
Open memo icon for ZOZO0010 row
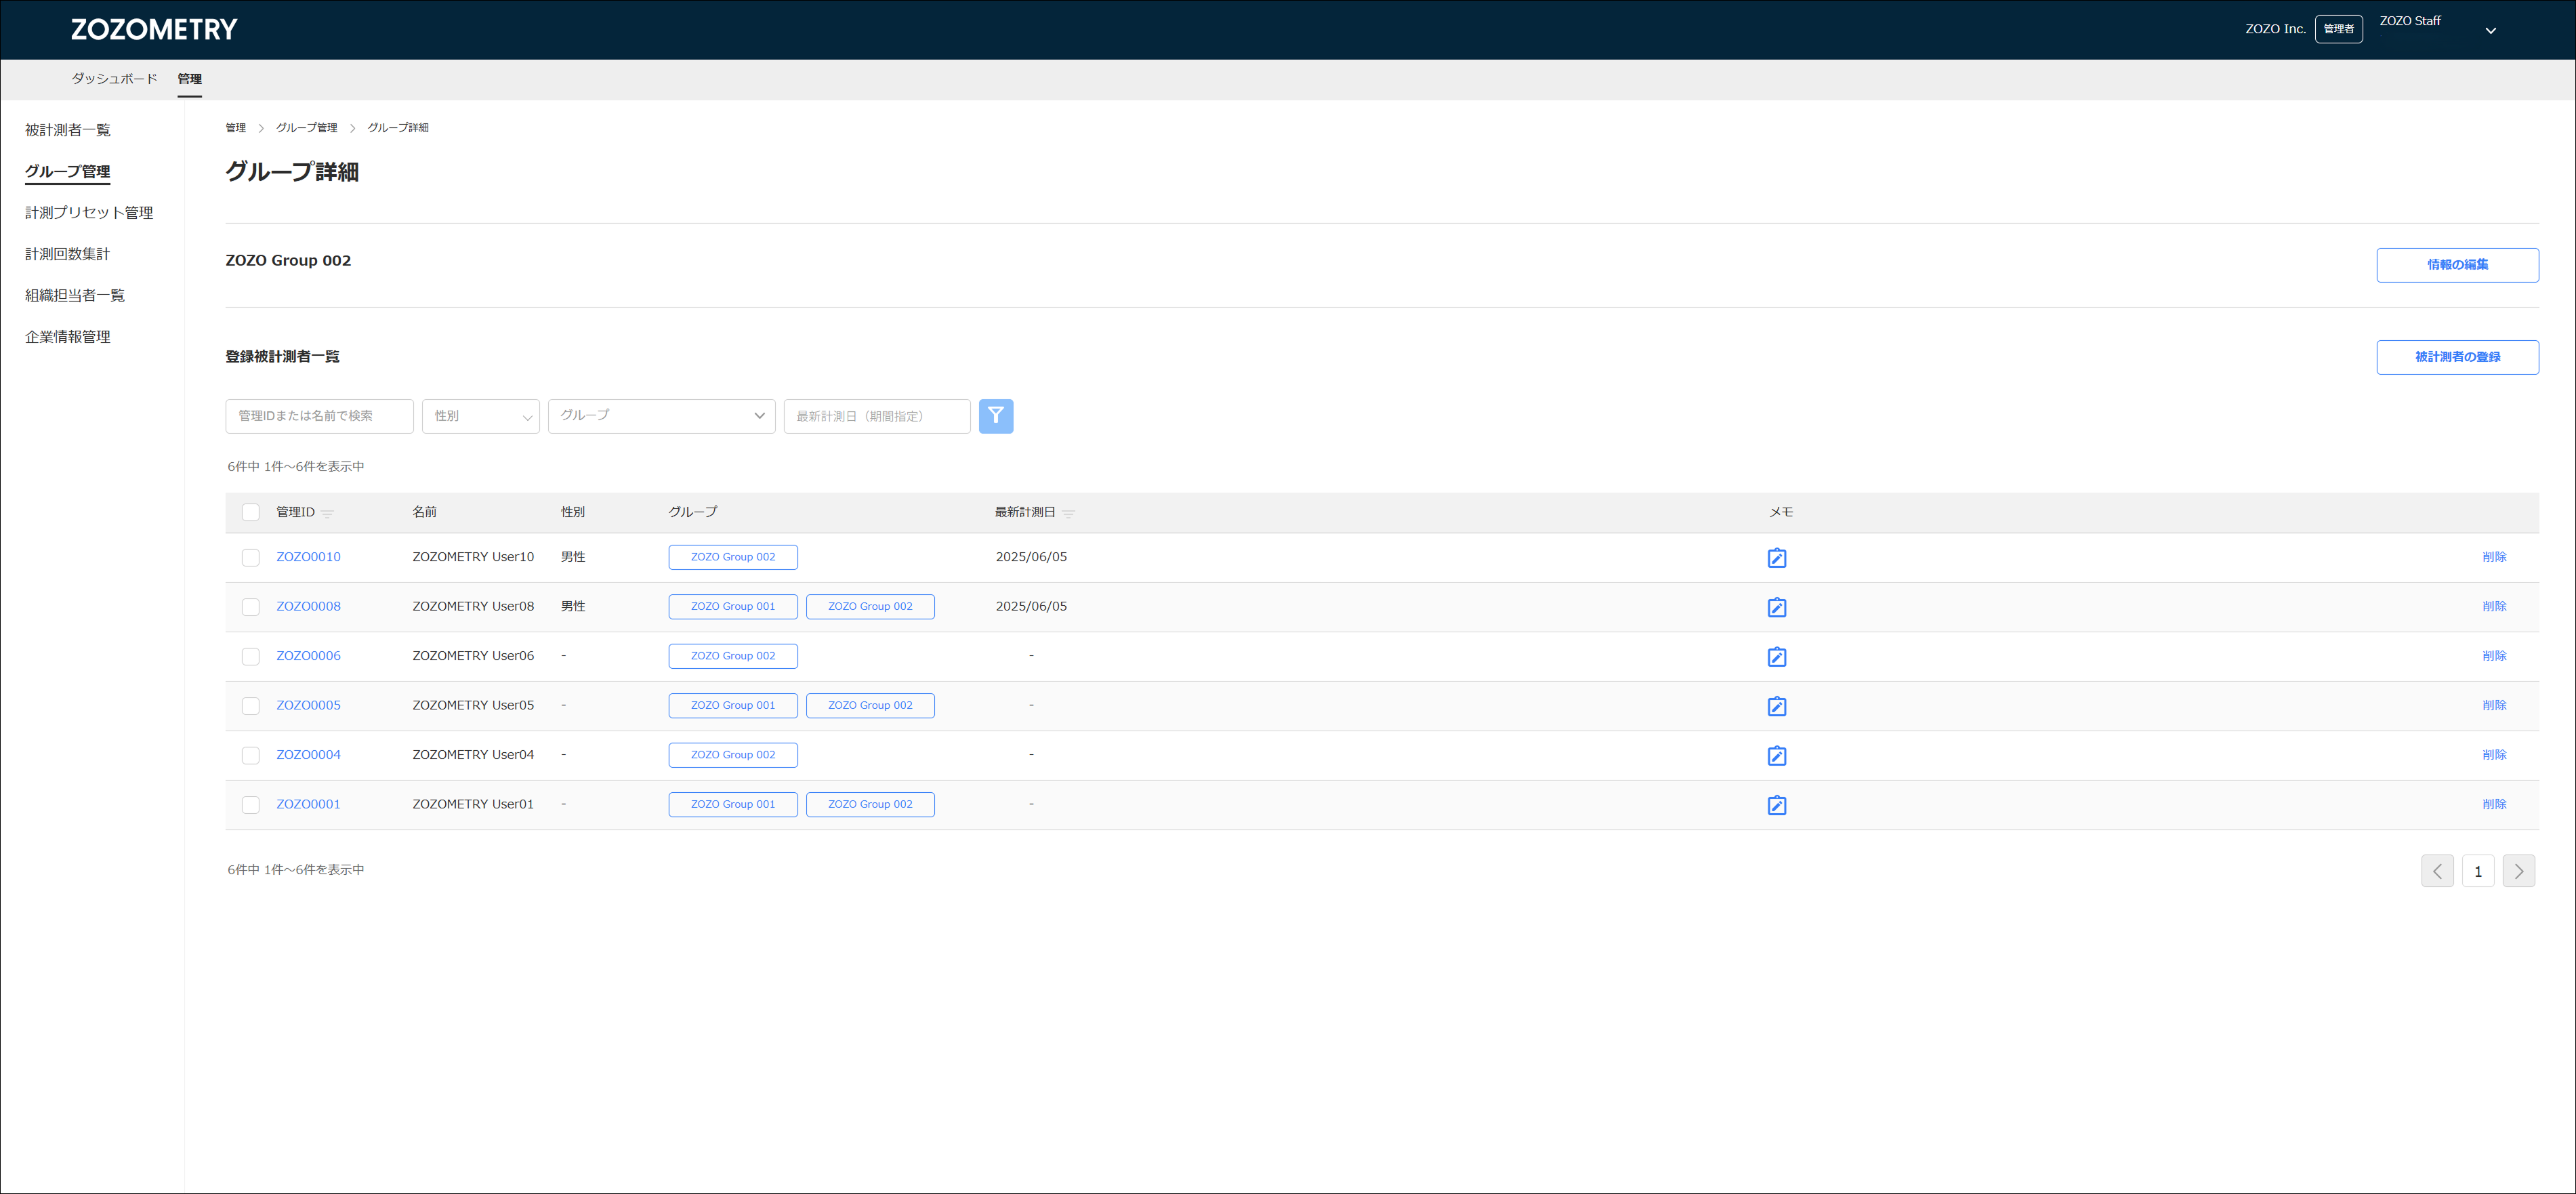tap(1776, 558)
